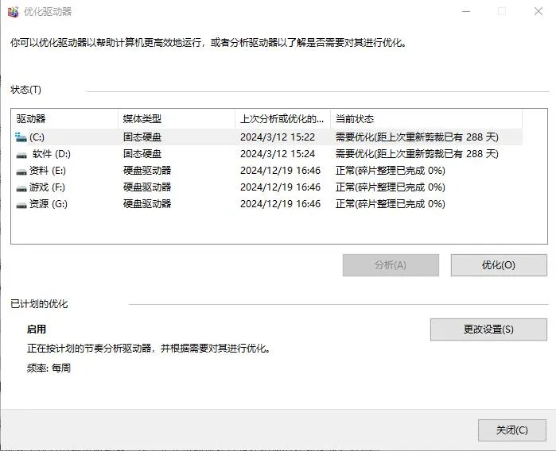Click 2024/12/19 16:46 date for 资料 (E:)
The image size is (556, 451).
pyautogui.click(x=280, y=171)
